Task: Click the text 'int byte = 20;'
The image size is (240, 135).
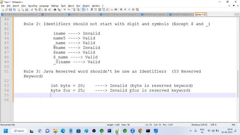Action: (67, 85)
